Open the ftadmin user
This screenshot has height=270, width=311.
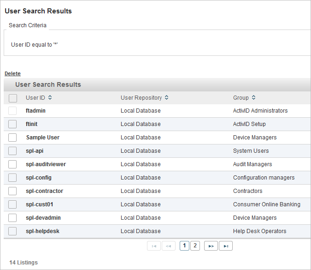[35, 111]
